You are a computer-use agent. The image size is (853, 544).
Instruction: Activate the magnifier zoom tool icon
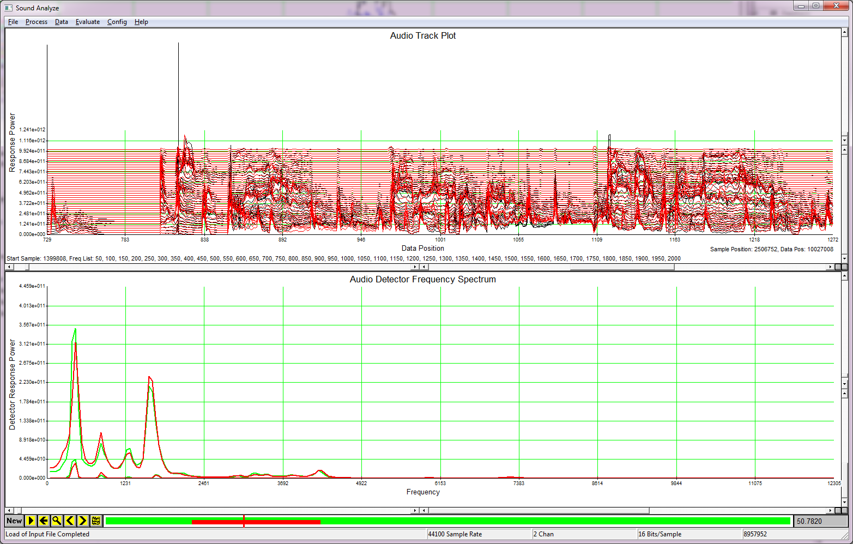(57, 521)
